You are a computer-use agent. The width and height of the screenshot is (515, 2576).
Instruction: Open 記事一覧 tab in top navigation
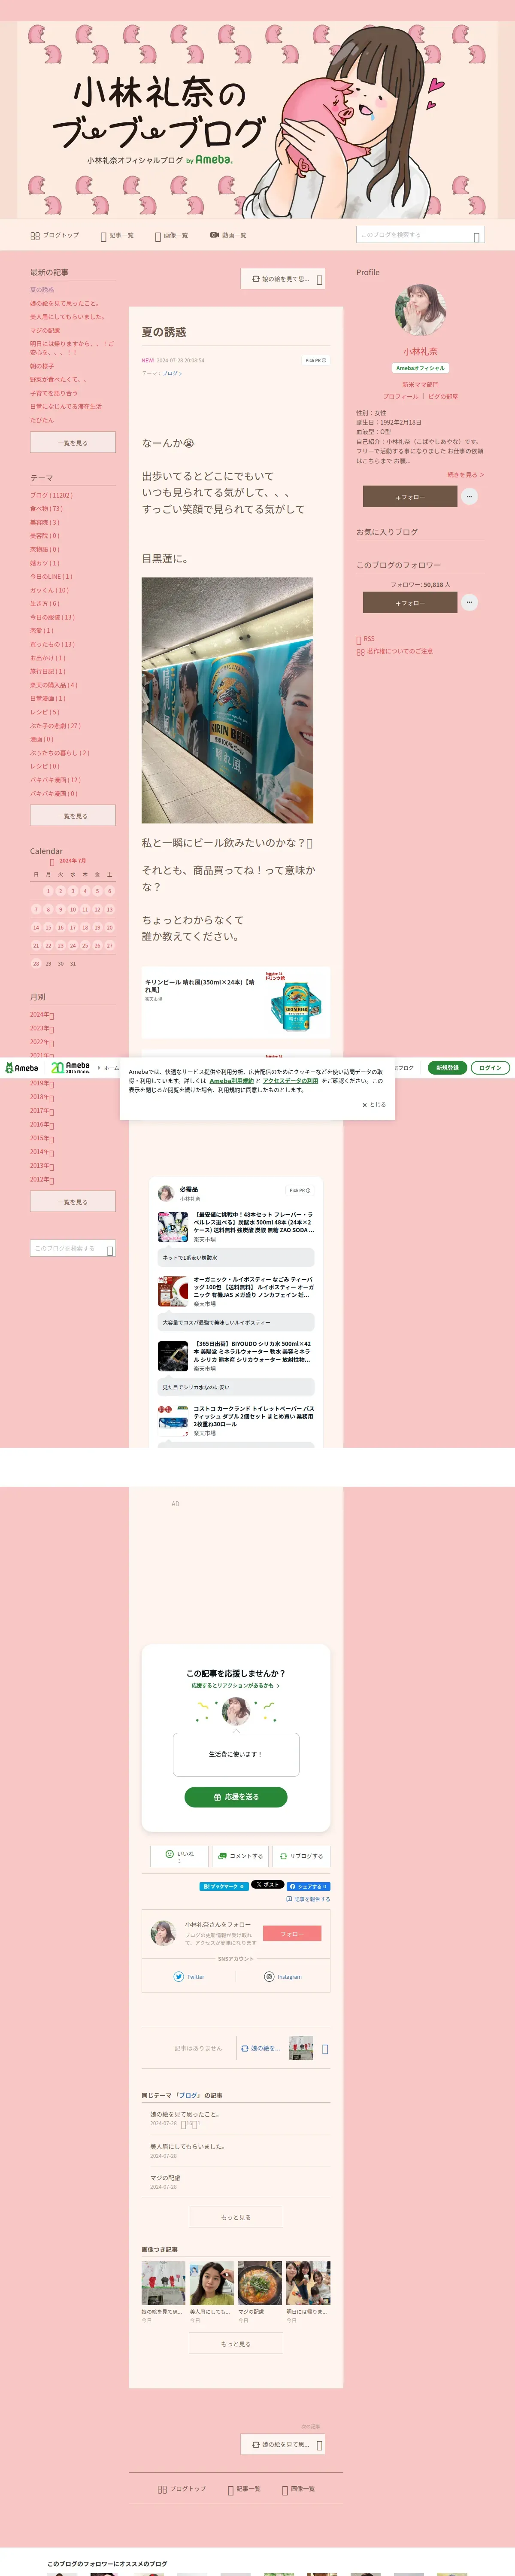pyautogui.click(x=117, y=235)
